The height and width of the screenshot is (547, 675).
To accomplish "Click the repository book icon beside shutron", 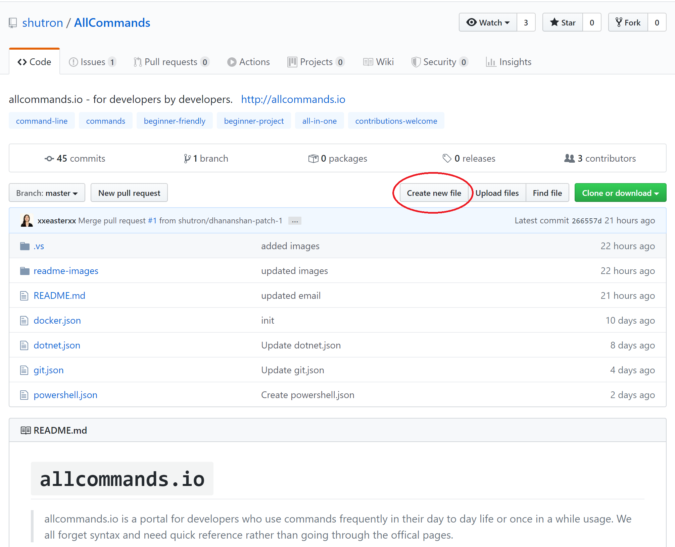I will coord(13,23).
